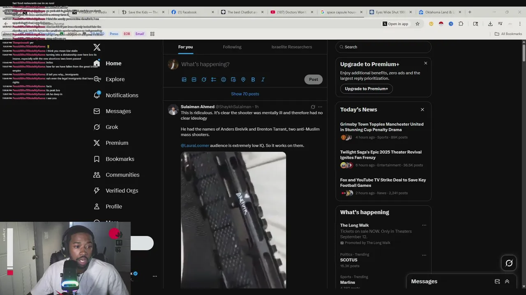Click the X Search field
Viewport: 526px width, 295px height.
click(x=383, y=47)
